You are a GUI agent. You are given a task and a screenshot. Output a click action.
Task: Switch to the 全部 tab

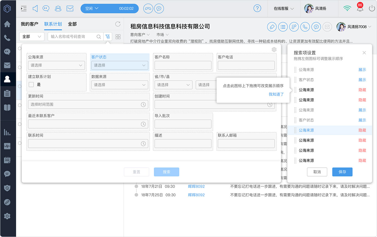[x=72, y=24]
